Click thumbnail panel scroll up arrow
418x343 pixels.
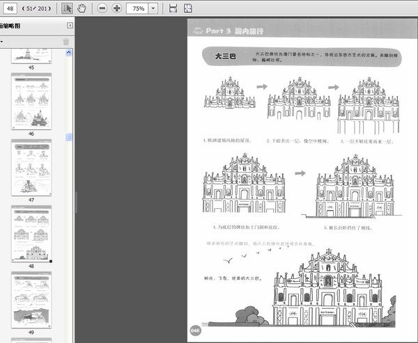tap(69, 52)
